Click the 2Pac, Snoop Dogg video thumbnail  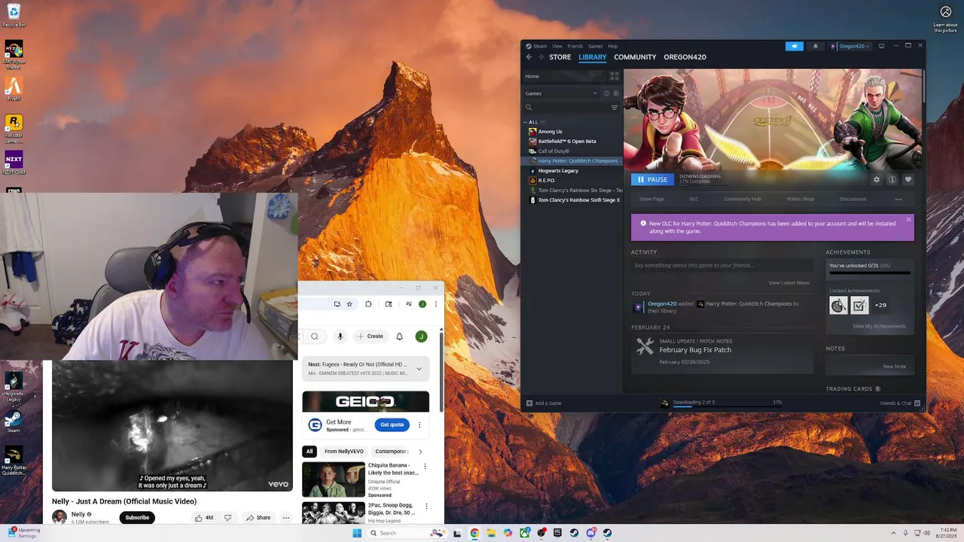tap(334, 513)
